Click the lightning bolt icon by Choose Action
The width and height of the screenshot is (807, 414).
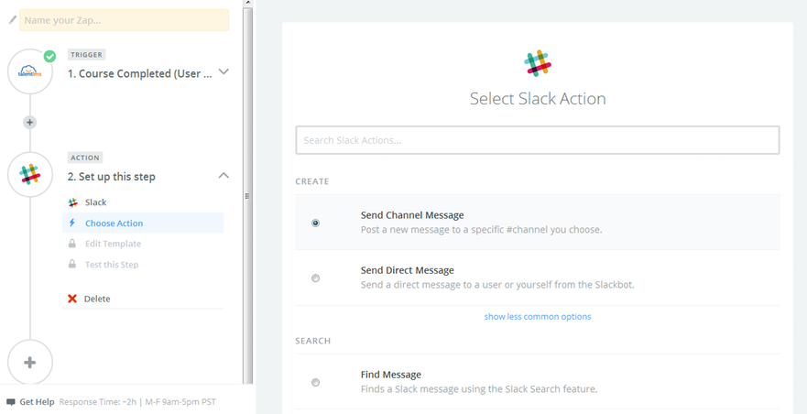pyautogui.click(x=72, y=223)
